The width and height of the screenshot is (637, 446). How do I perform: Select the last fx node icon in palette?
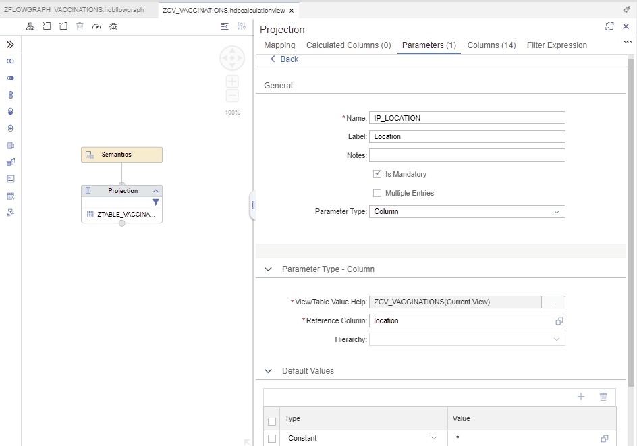click(11, 213)
